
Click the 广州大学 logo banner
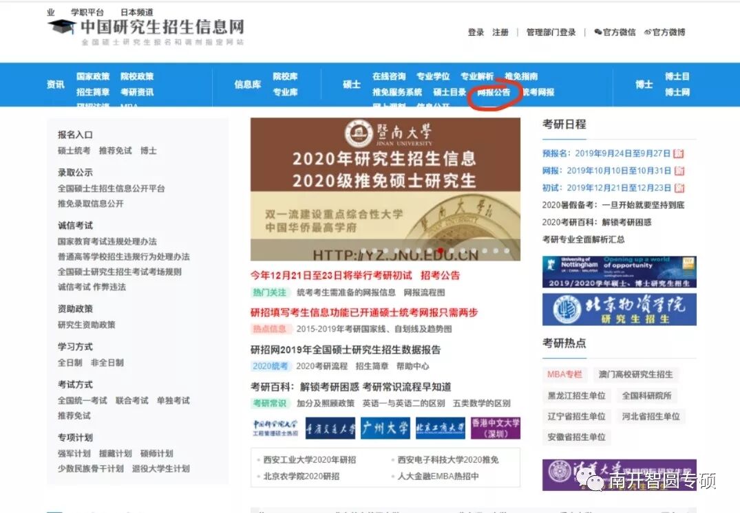tap(385, 428)
